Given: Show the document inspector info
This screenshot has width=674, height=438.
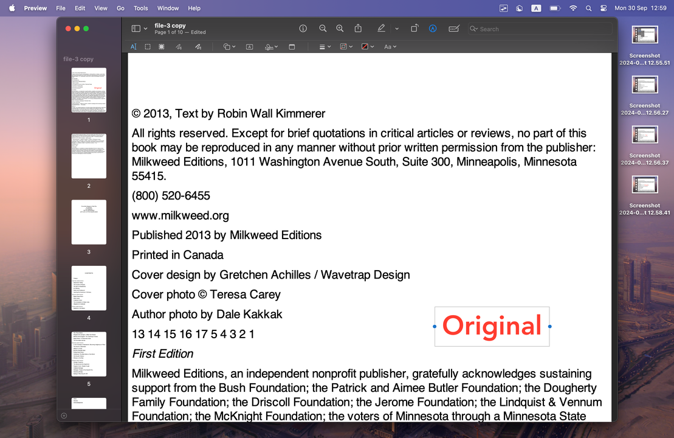Looking at the screenshot, I should coord(303,28).
